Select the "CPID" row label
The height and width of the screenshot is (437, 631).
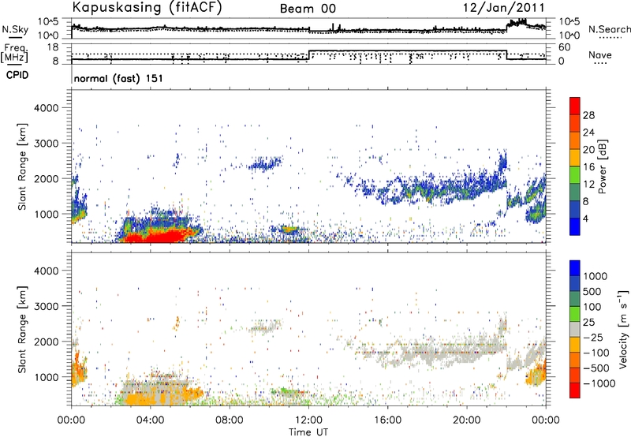17,75
